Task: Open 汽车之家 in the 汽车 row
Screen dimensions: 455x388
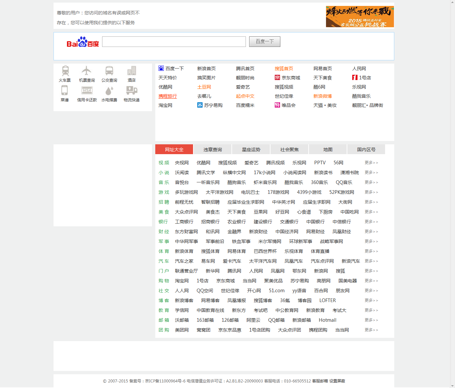Action: (x=184, y=261)
